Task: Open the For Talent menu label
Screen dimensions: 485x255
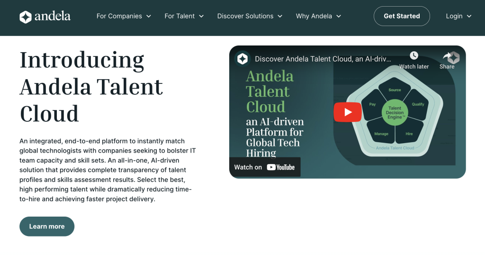Action: point(180,16)
